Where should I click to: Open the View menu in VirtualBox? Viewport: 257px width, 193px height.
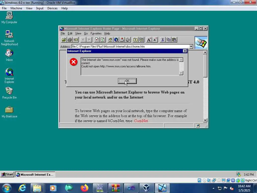[29, 8]
